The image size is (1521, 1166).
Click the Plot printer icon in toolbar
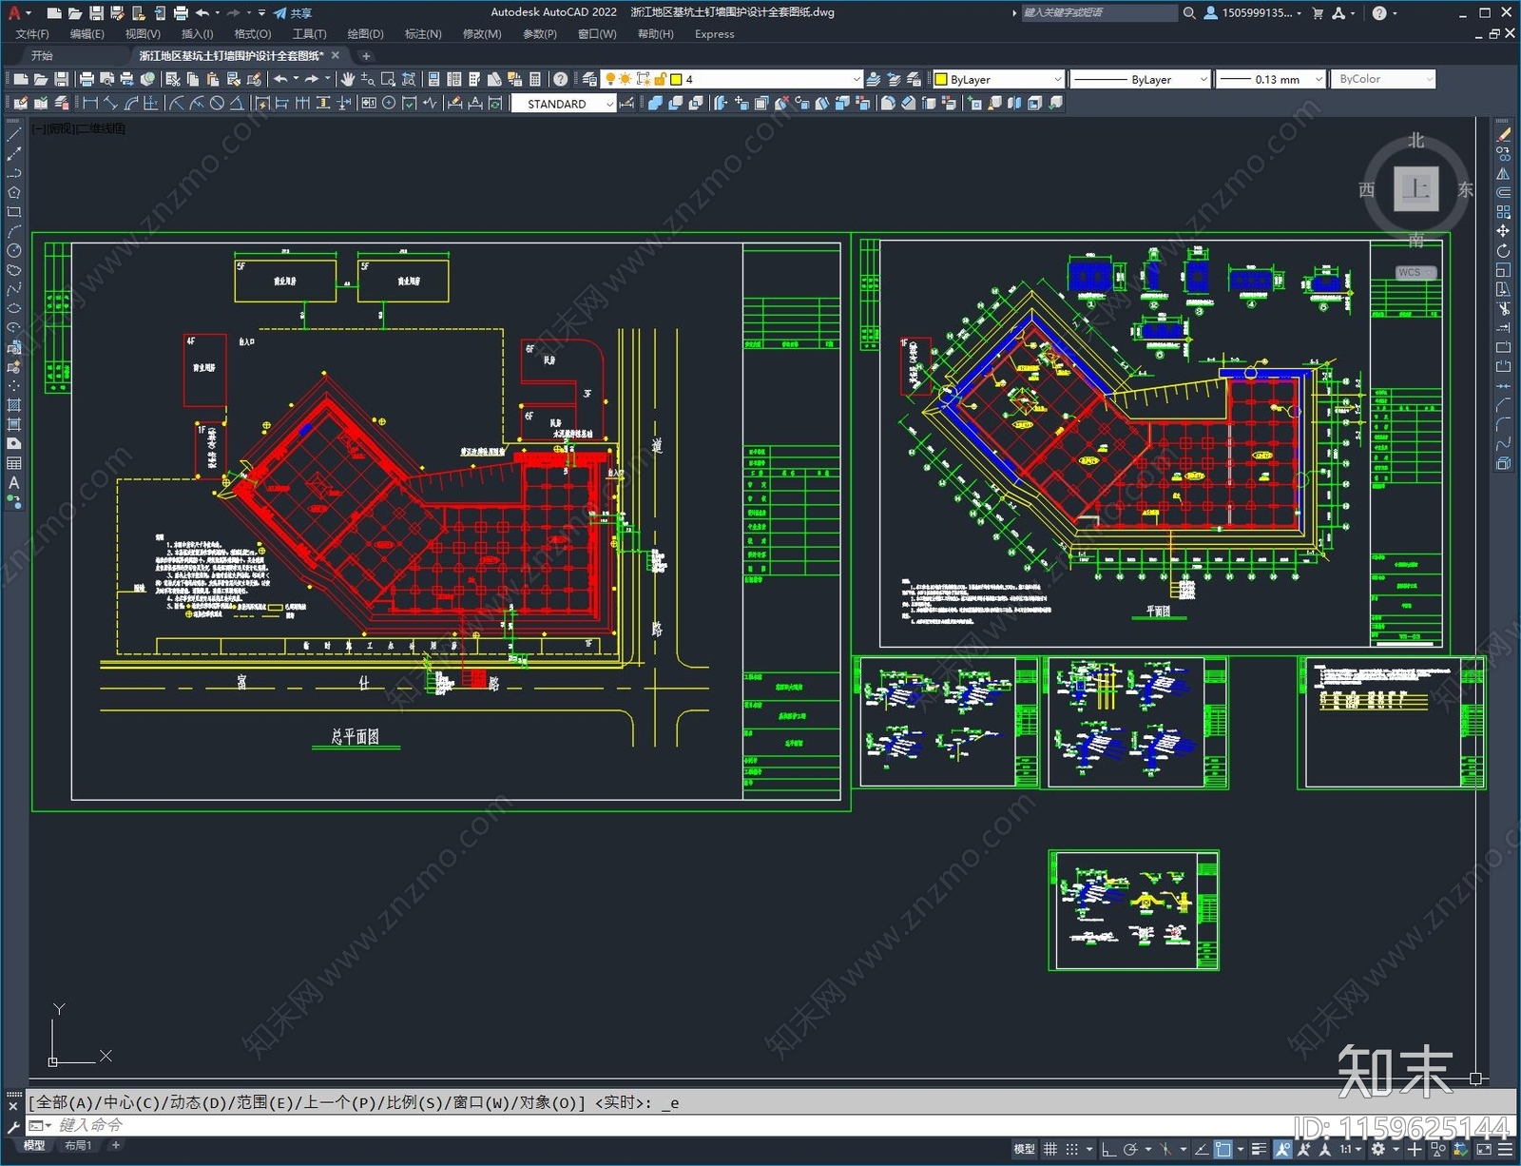pyautogui.click(x=86, y=79)
